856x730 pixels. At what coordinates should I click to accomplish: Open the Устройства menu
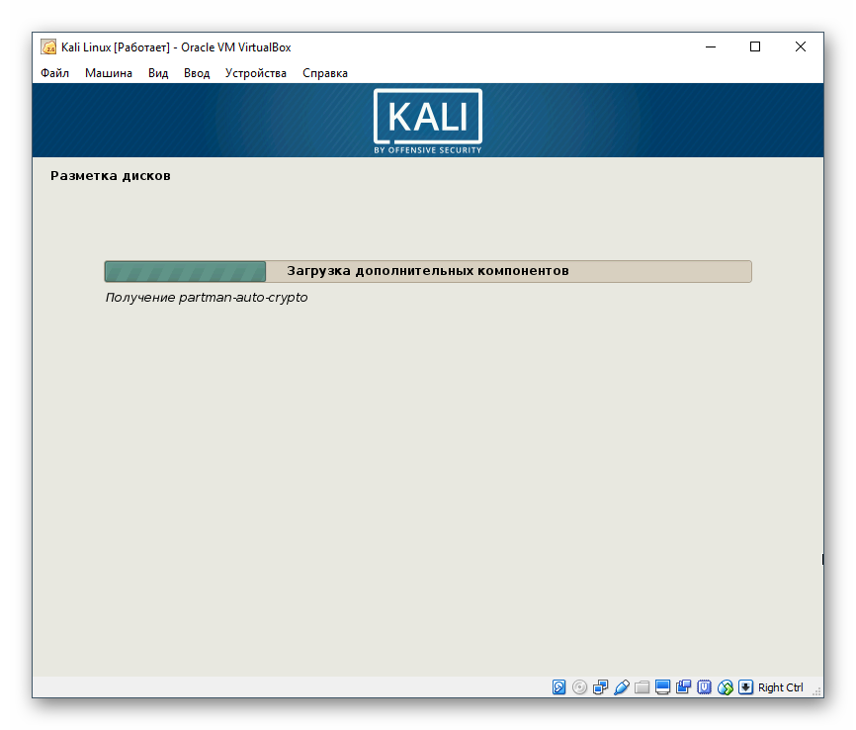click(255, 72)
